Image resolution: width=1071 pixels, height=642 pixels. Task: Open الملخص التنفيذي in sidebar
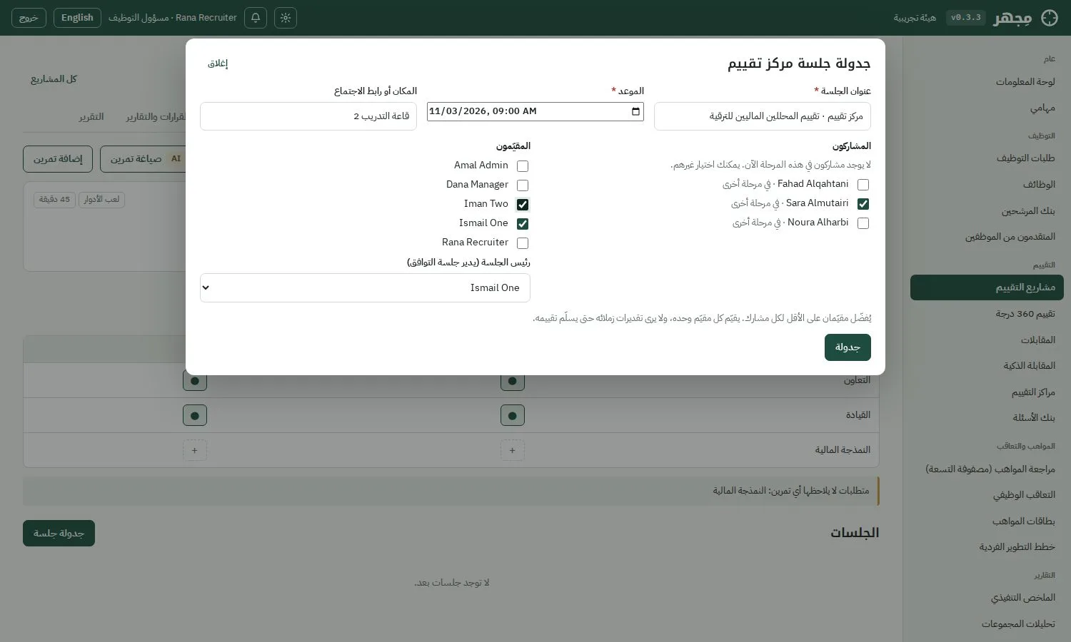point(987,598)
